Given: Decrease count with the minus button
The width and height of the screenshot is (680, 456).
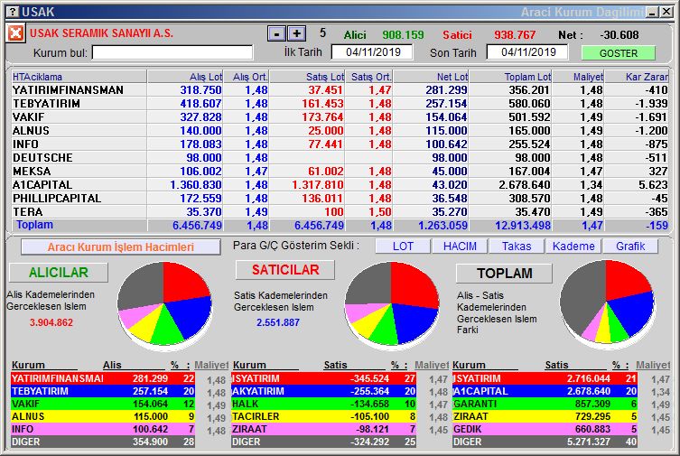Looking at the screenshot, I should [276, 33].
